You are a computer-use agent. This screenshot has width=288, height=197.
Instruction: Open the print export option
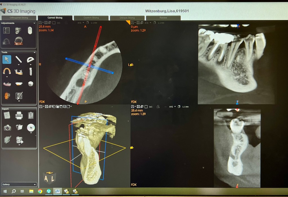point(19,116)
